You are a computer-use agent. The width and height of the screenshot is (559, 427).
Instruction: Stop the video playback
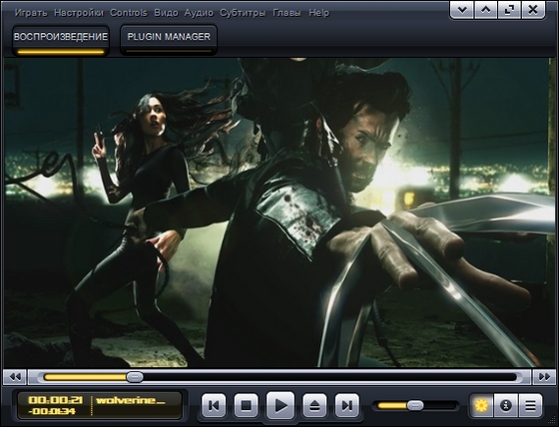(x=246, y=405)
